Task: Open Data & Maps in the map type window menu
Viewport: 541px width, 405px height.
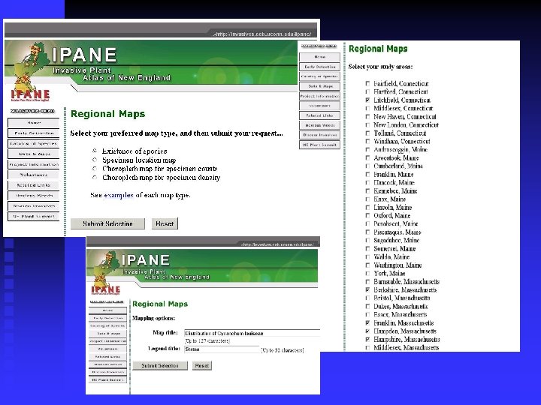Action: [34, 154]
